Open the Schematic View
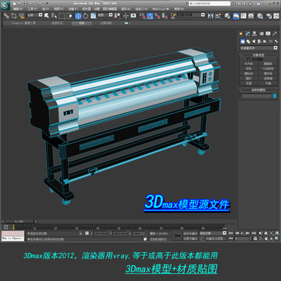The width and height of the screenshot is (281, 281). point(251,16)
